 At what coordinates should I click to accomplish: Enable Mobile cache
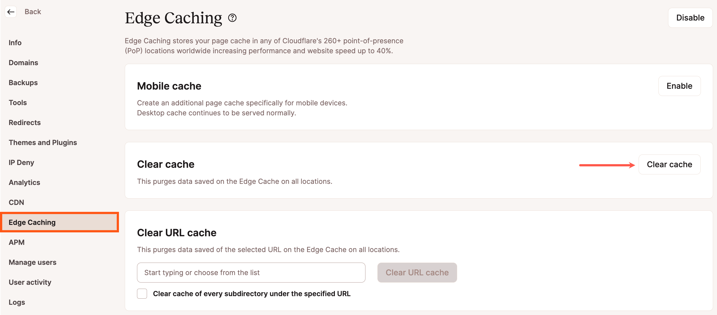click(679, 86)
